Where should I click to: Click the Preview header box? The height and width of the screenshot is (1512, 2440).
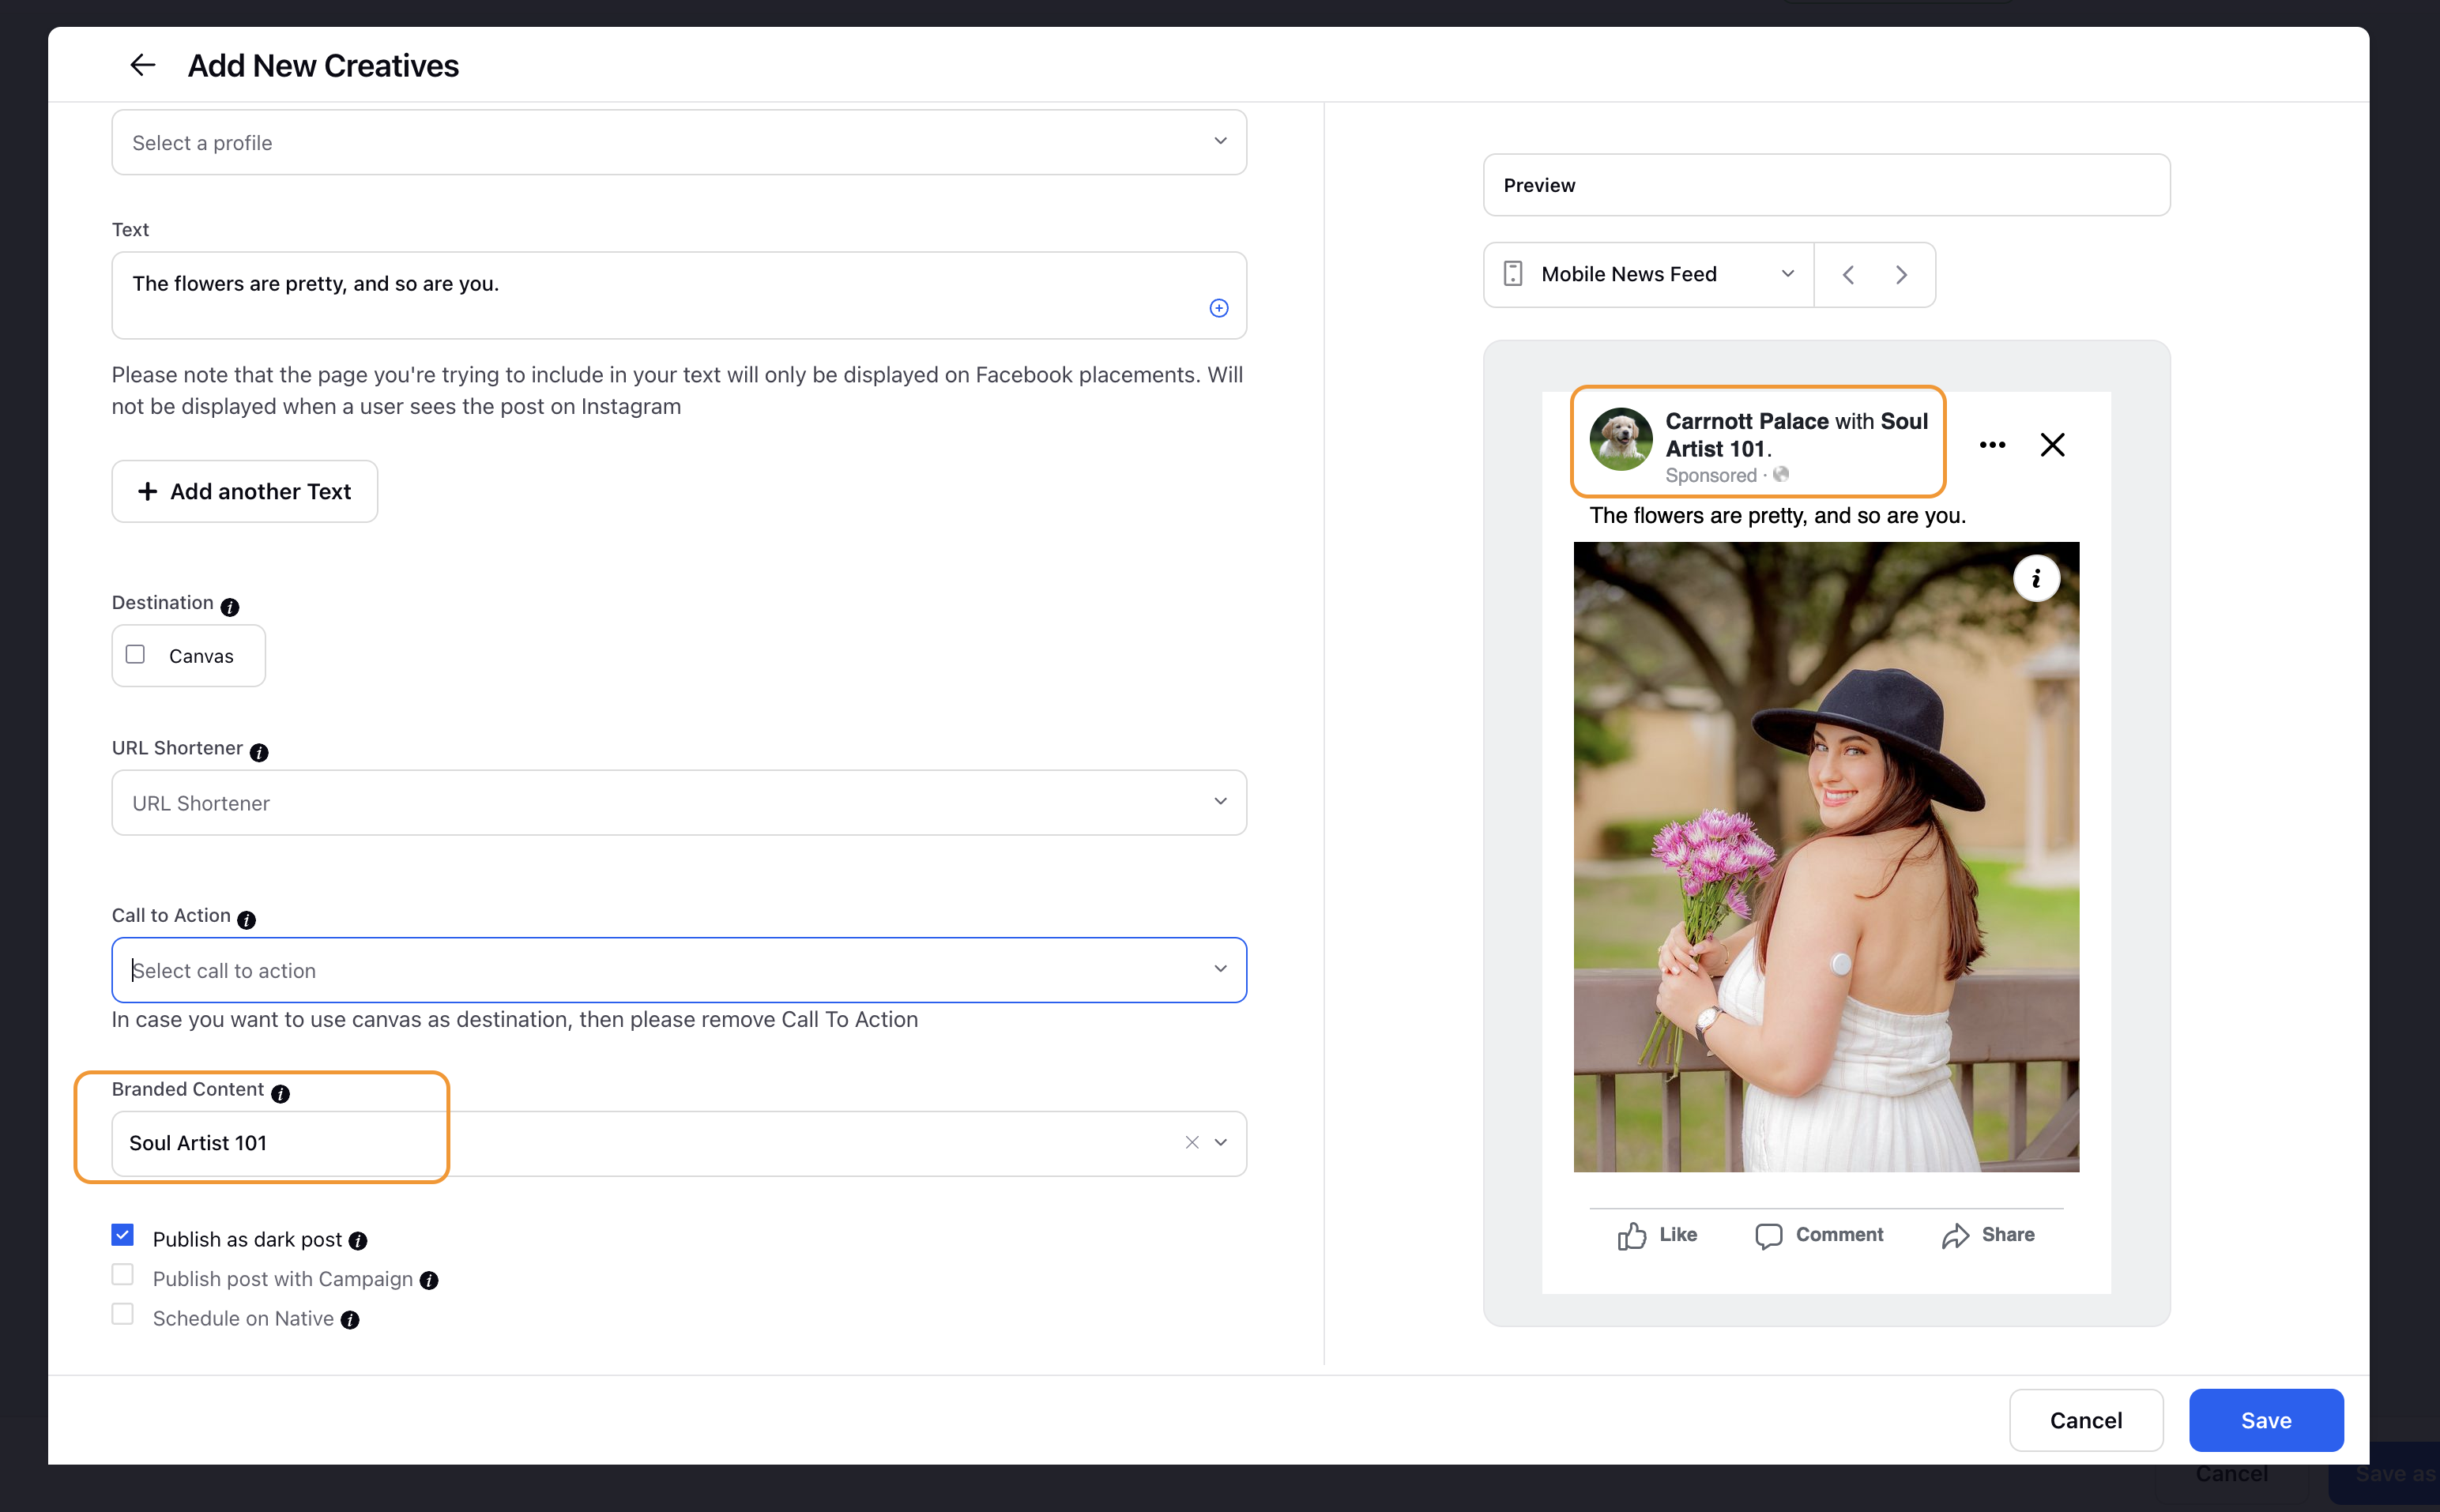pos(1826,185)
